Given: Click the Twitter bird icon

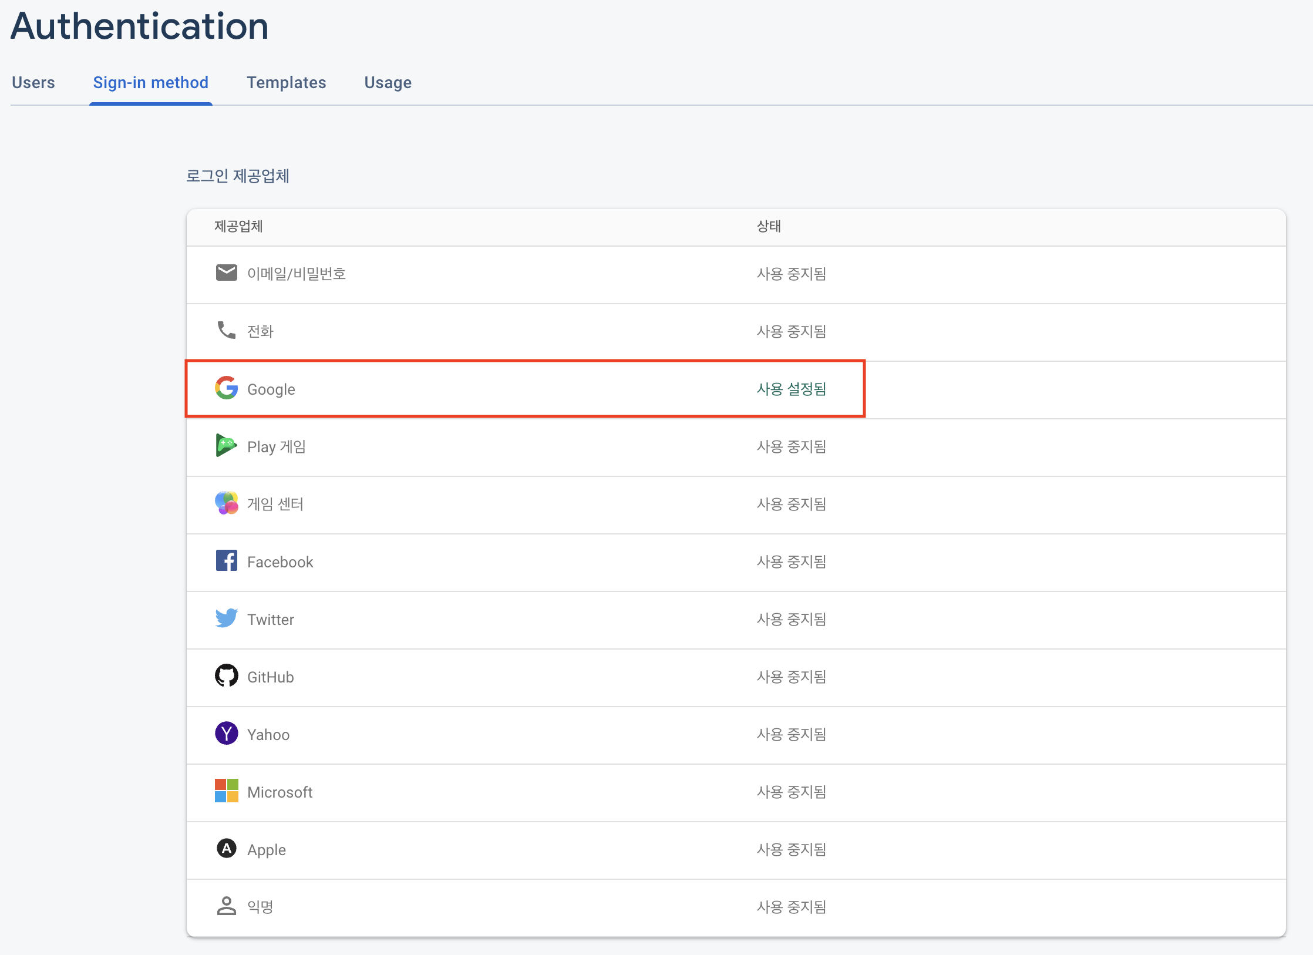Looking at the screenshot, I should (226, 618).
